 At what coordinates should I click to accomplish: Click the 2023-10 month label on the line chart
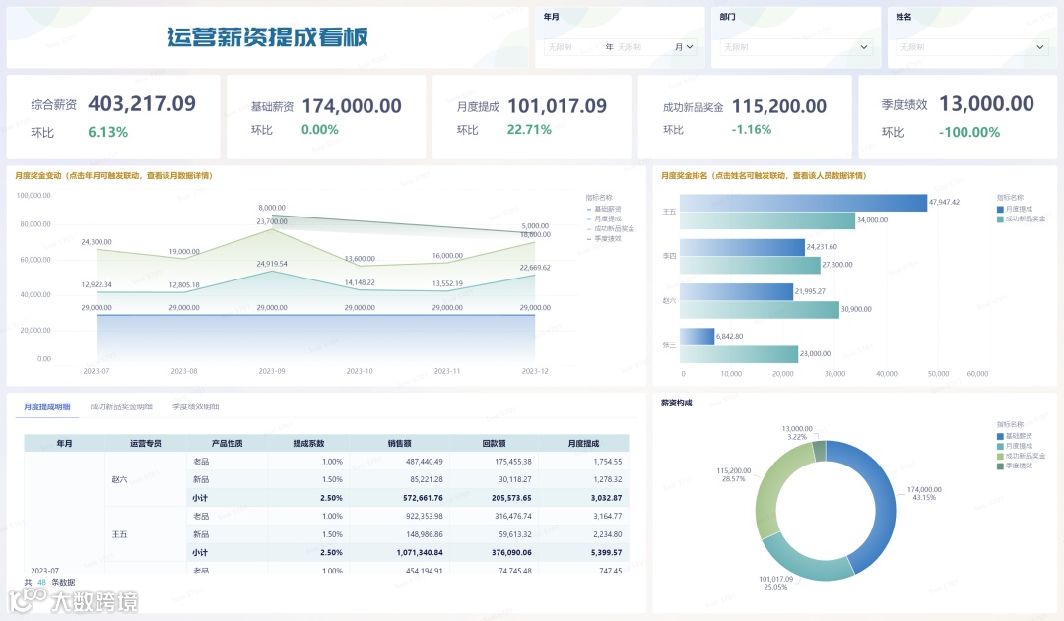point(360,371)
